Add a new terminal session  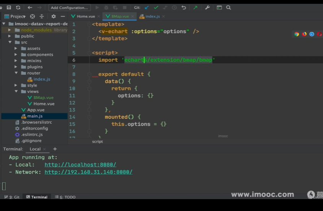point(55,149)
